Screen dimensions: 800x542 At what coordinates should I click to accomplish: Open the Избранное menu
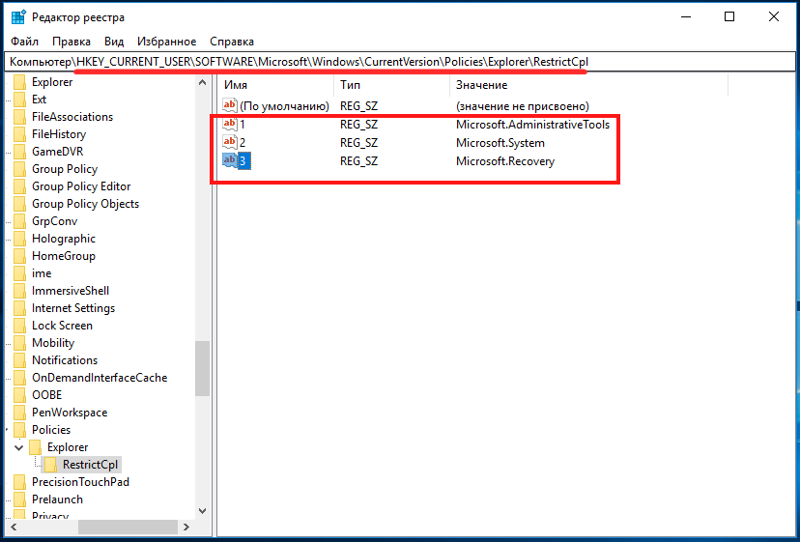click(166, 42)
